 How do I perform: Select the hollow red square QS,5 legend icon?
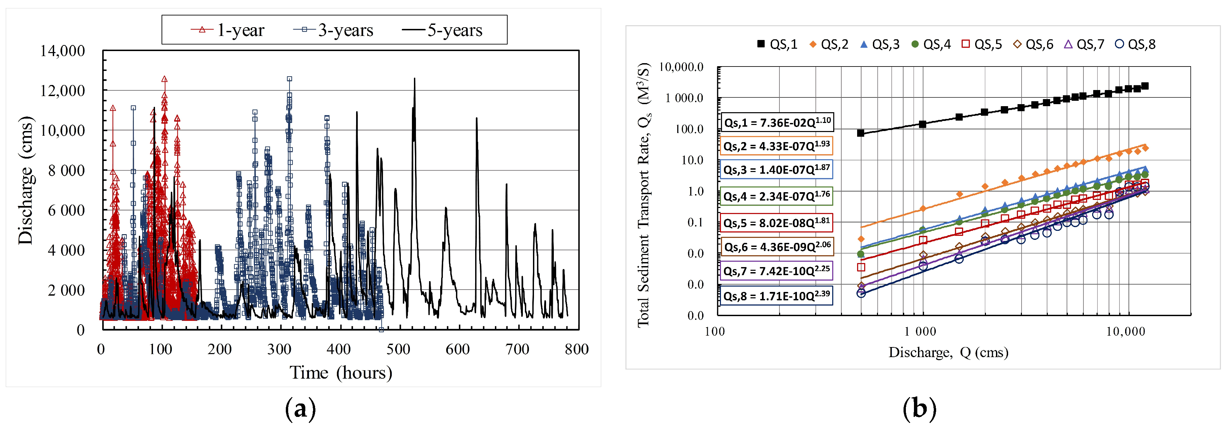[966, 44]
